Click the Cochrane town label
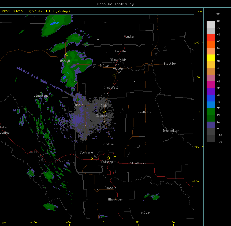Viewport: 231px width, 226px height. (x=86, y=152)
